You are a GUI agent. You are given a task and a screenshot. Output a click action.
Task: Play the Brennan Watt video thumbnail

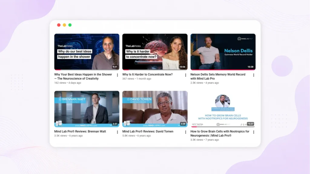(x=87, y=109)
